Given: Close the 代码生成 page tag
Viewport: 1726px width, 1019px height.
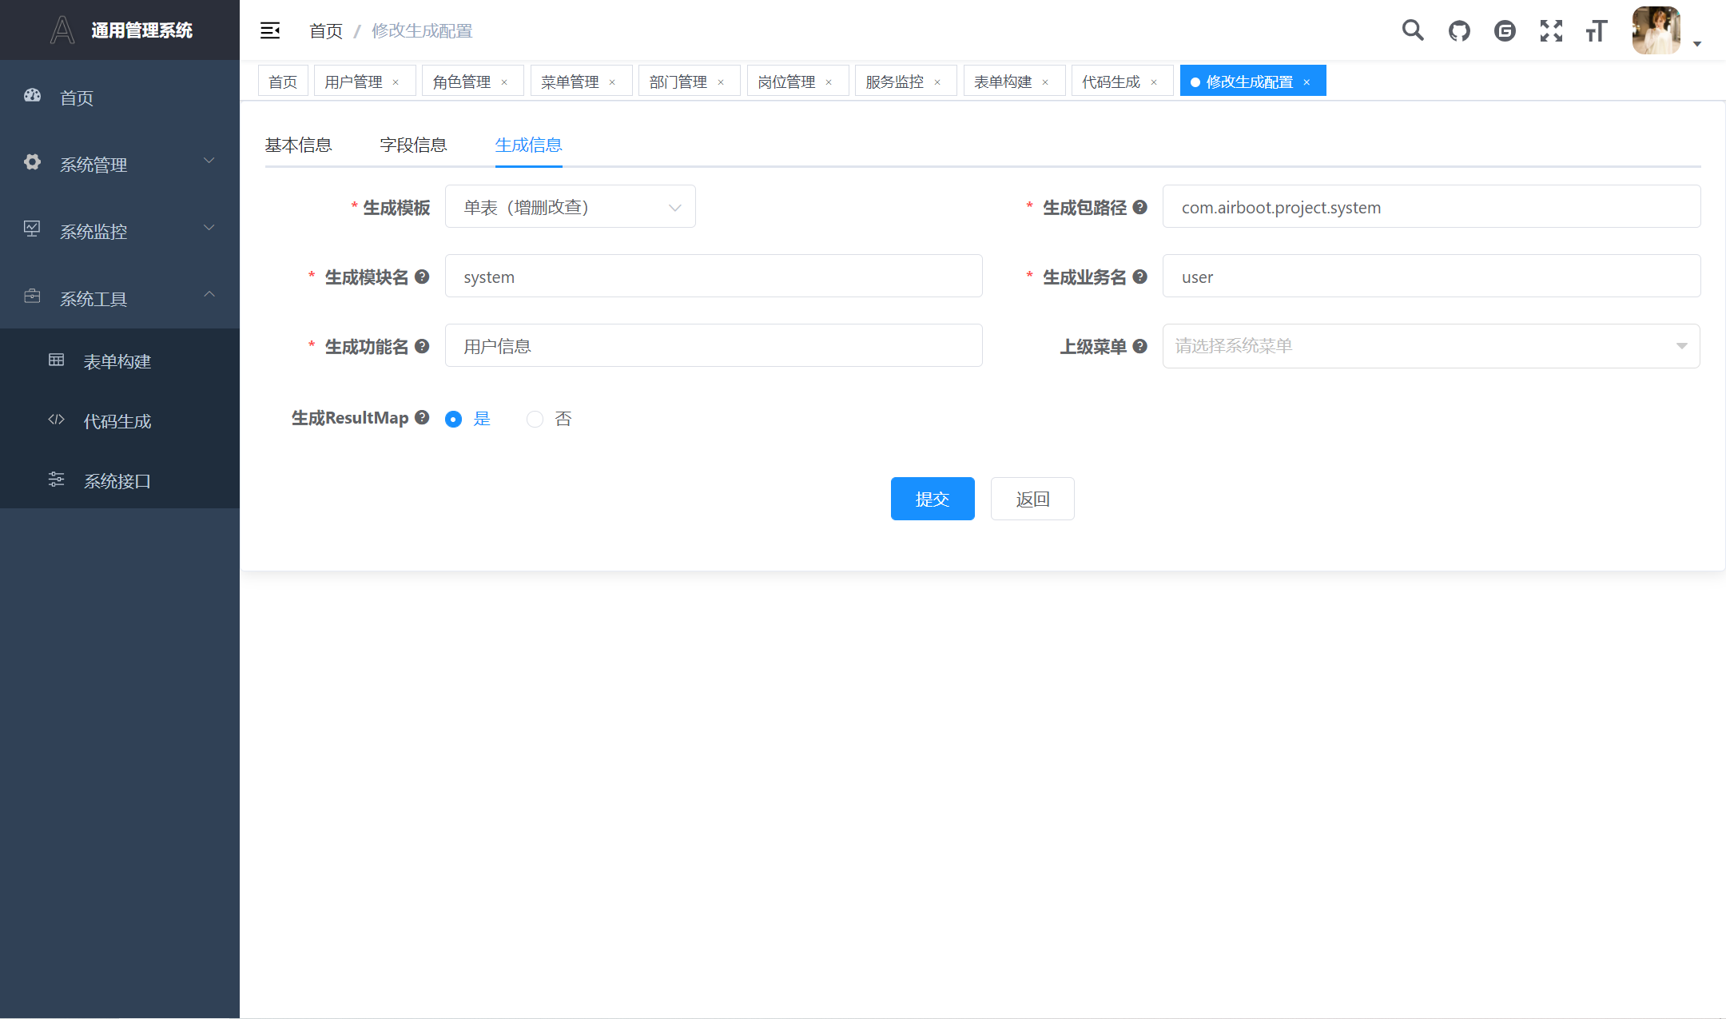Looking at the screenshot, I should pyautogui.click(x=1154, y=82).
